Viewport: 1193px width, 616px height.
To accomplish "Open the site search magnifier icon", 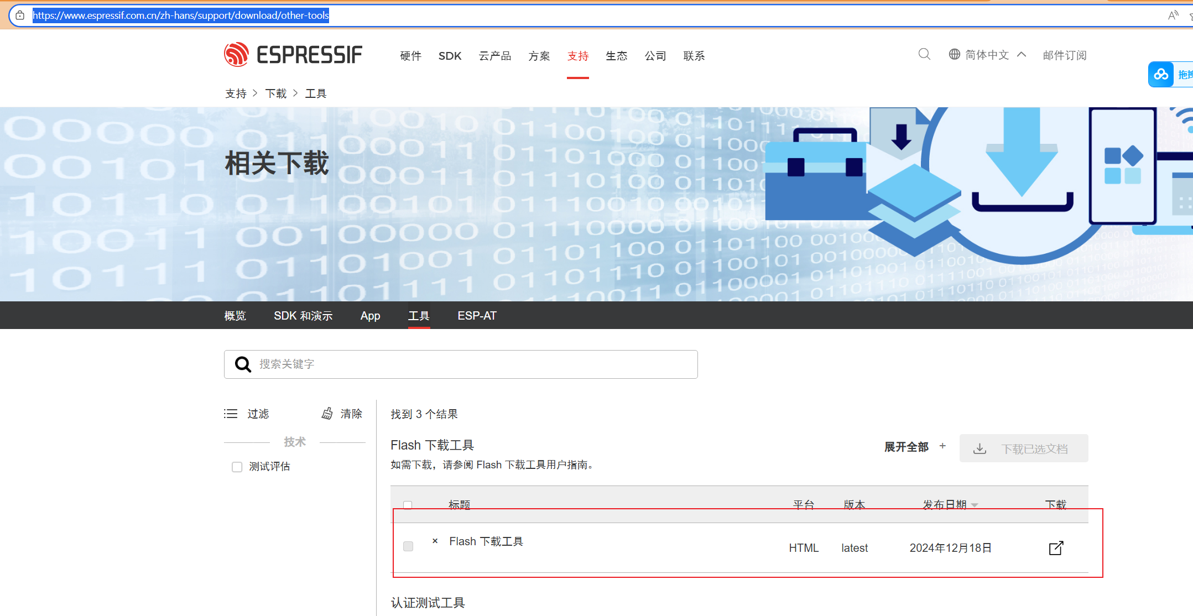I will tap(924, 54).
